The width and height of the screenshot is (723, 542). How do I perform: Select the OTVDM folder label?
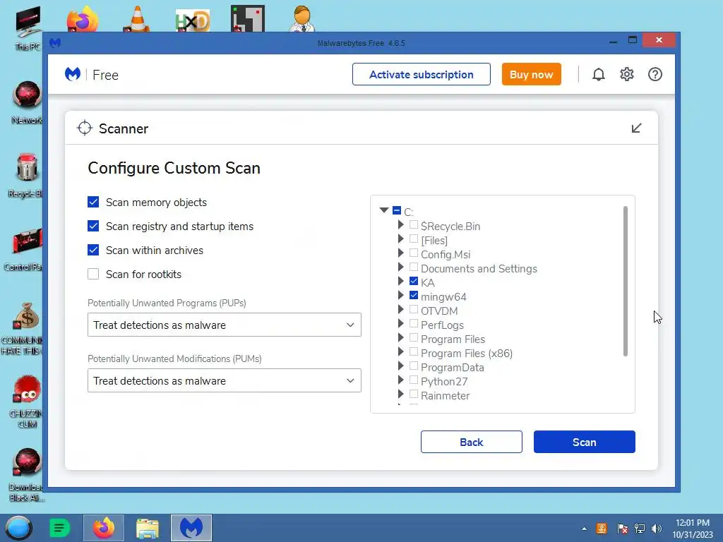click(x=439, y=311)
